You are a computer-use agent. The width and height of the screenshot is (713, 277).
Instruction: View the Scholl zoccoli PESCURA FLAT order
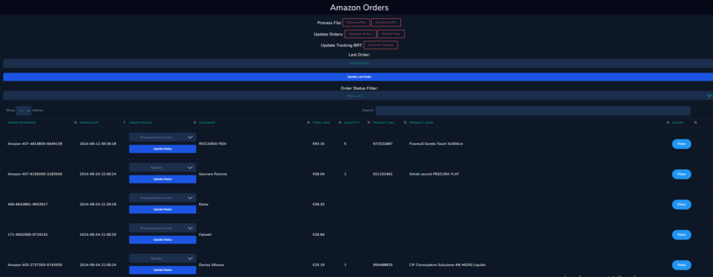tap(681, 174)
